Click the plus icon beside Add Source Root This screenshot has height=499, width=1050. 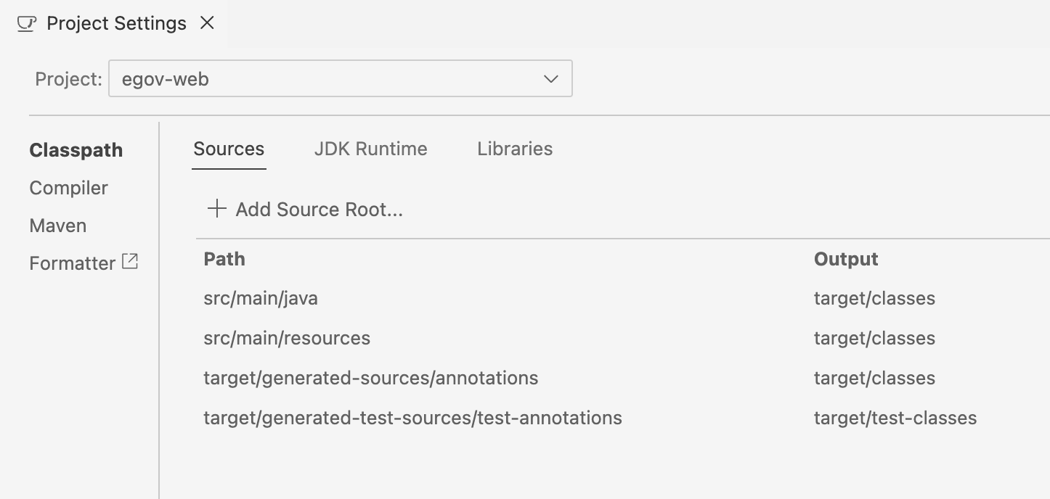(x=215, y=209)
